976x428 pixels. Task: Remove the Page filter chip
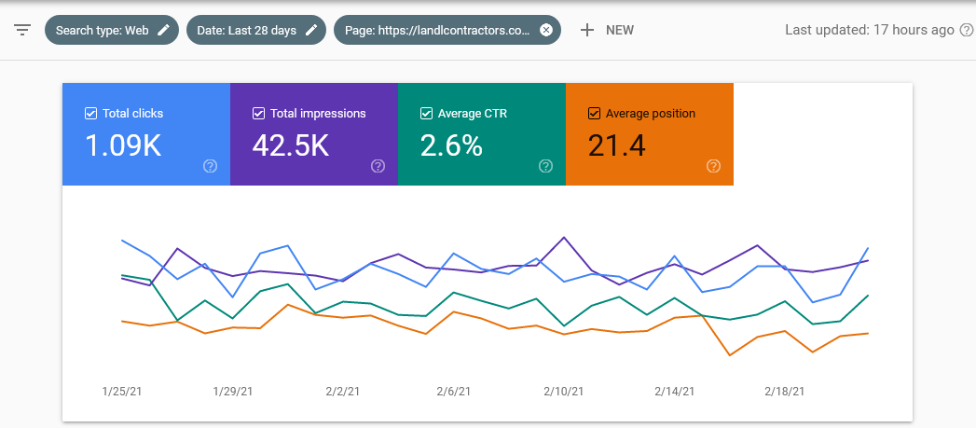point(546,30)
